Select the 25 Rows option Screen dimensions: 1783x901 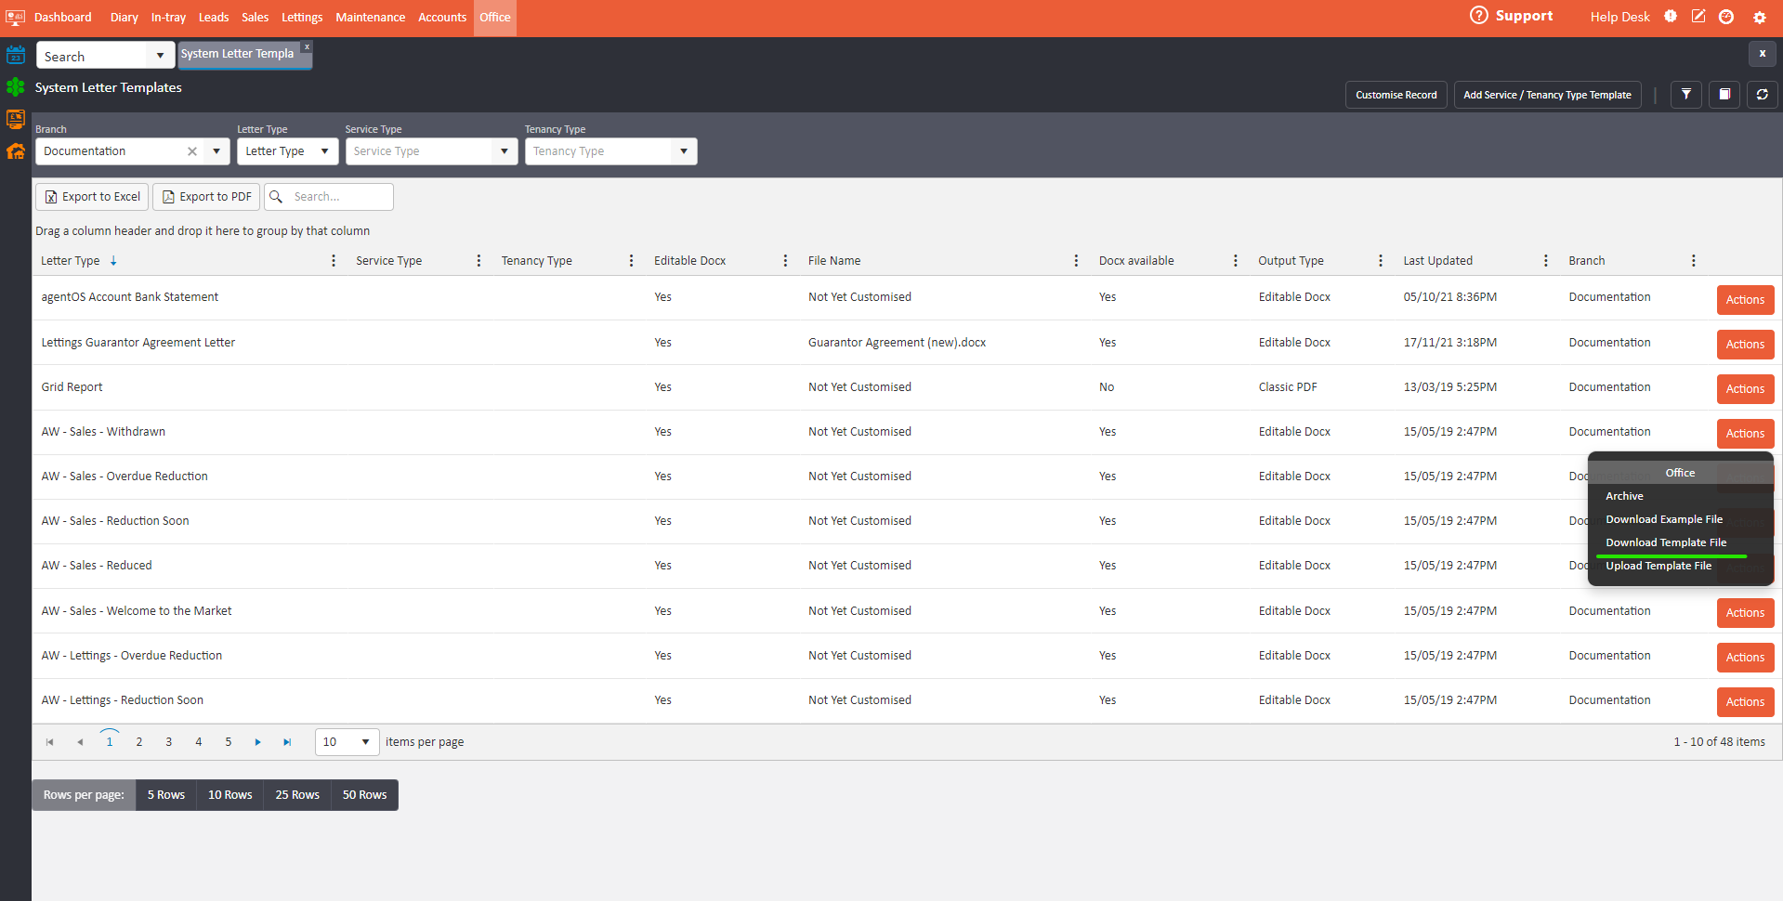(x=297, y=795)
